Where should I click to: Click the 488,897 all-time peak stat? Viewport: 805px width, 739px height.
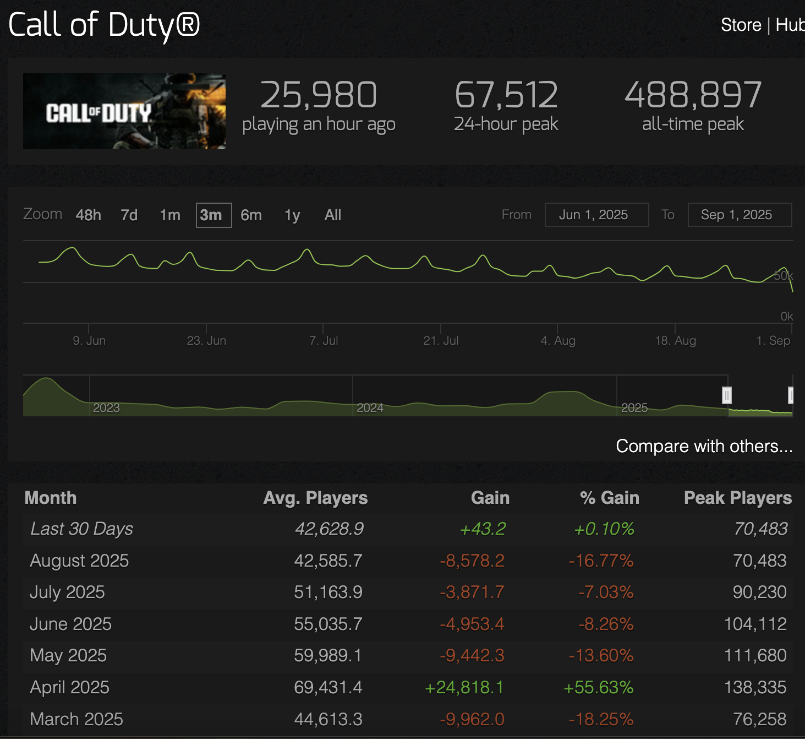click(x=693, y=107)
